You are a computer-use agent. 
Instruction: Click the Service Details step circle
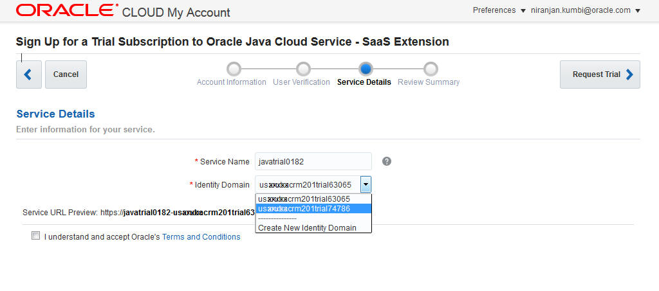click(x=366, y=69)
